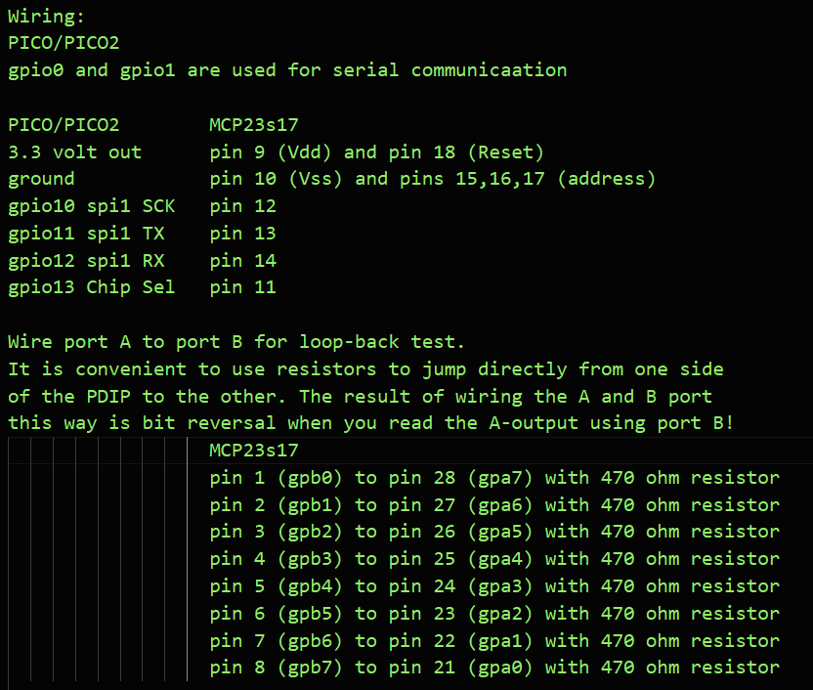Click 'pin 1 (gpb0)' in the loop-back list

(276, 478)
